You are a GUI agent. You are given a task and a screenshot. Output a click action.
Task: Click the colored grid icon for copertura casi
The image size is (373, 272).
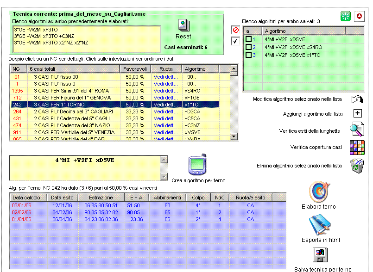(x=357, y=147)
